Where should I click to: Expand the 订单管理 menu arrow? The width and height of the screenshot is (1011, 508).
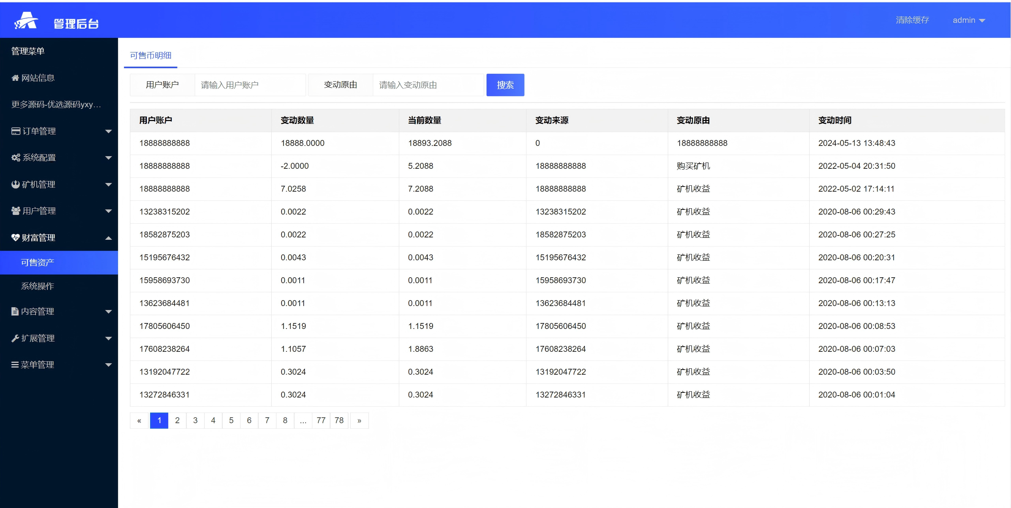point(109,131)
